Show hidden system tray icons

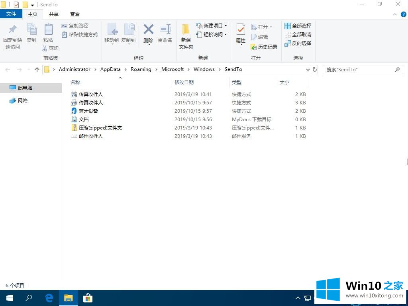click(x=298, y=298)
